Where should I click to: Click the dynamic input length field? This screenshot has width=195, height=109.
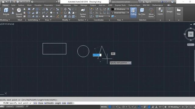coord(97,55)
